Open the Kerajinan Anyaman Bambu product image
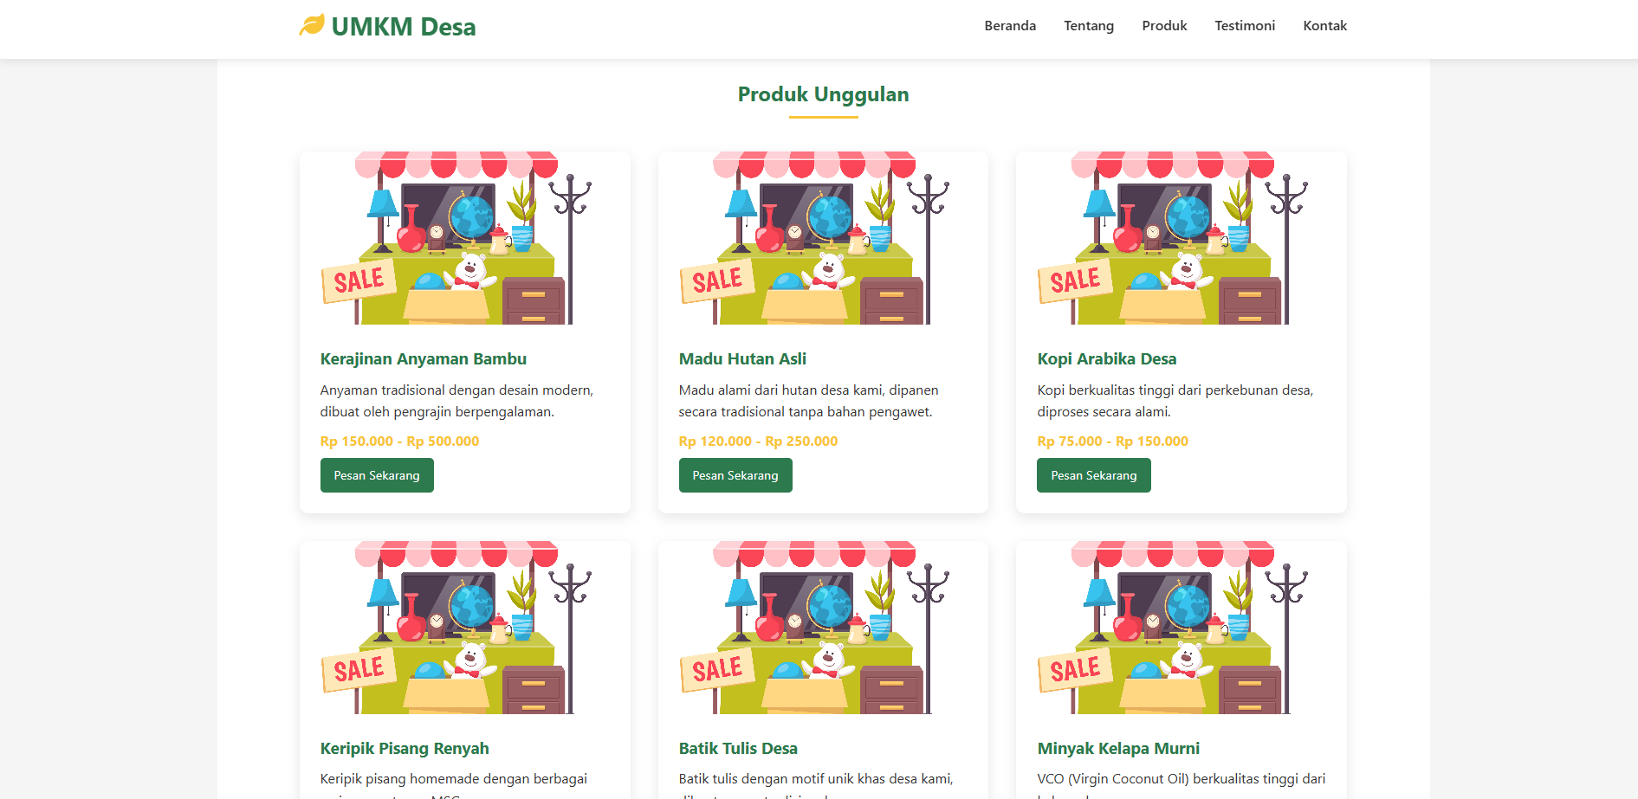 tap(465, 238)
